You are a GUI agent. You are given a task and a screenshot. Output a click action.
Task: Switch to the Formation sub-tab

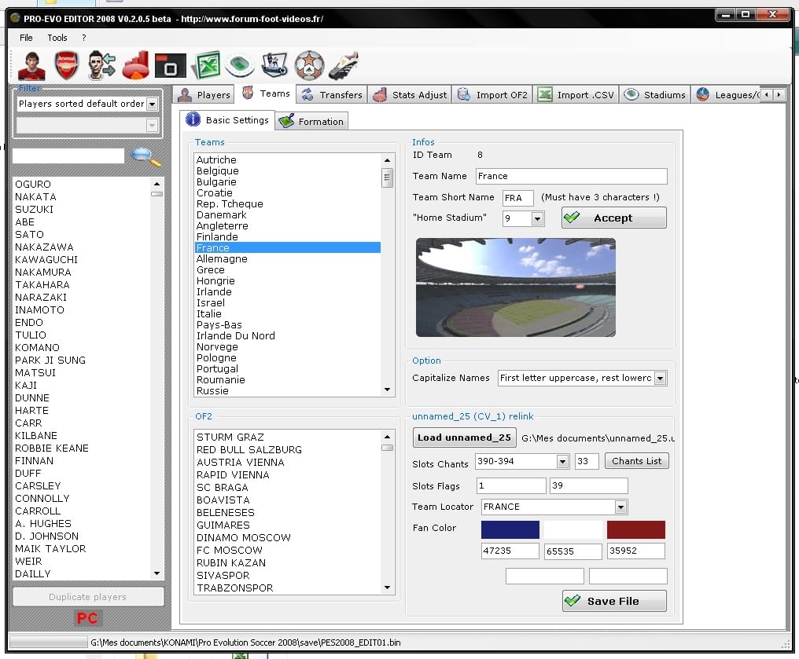312,122
